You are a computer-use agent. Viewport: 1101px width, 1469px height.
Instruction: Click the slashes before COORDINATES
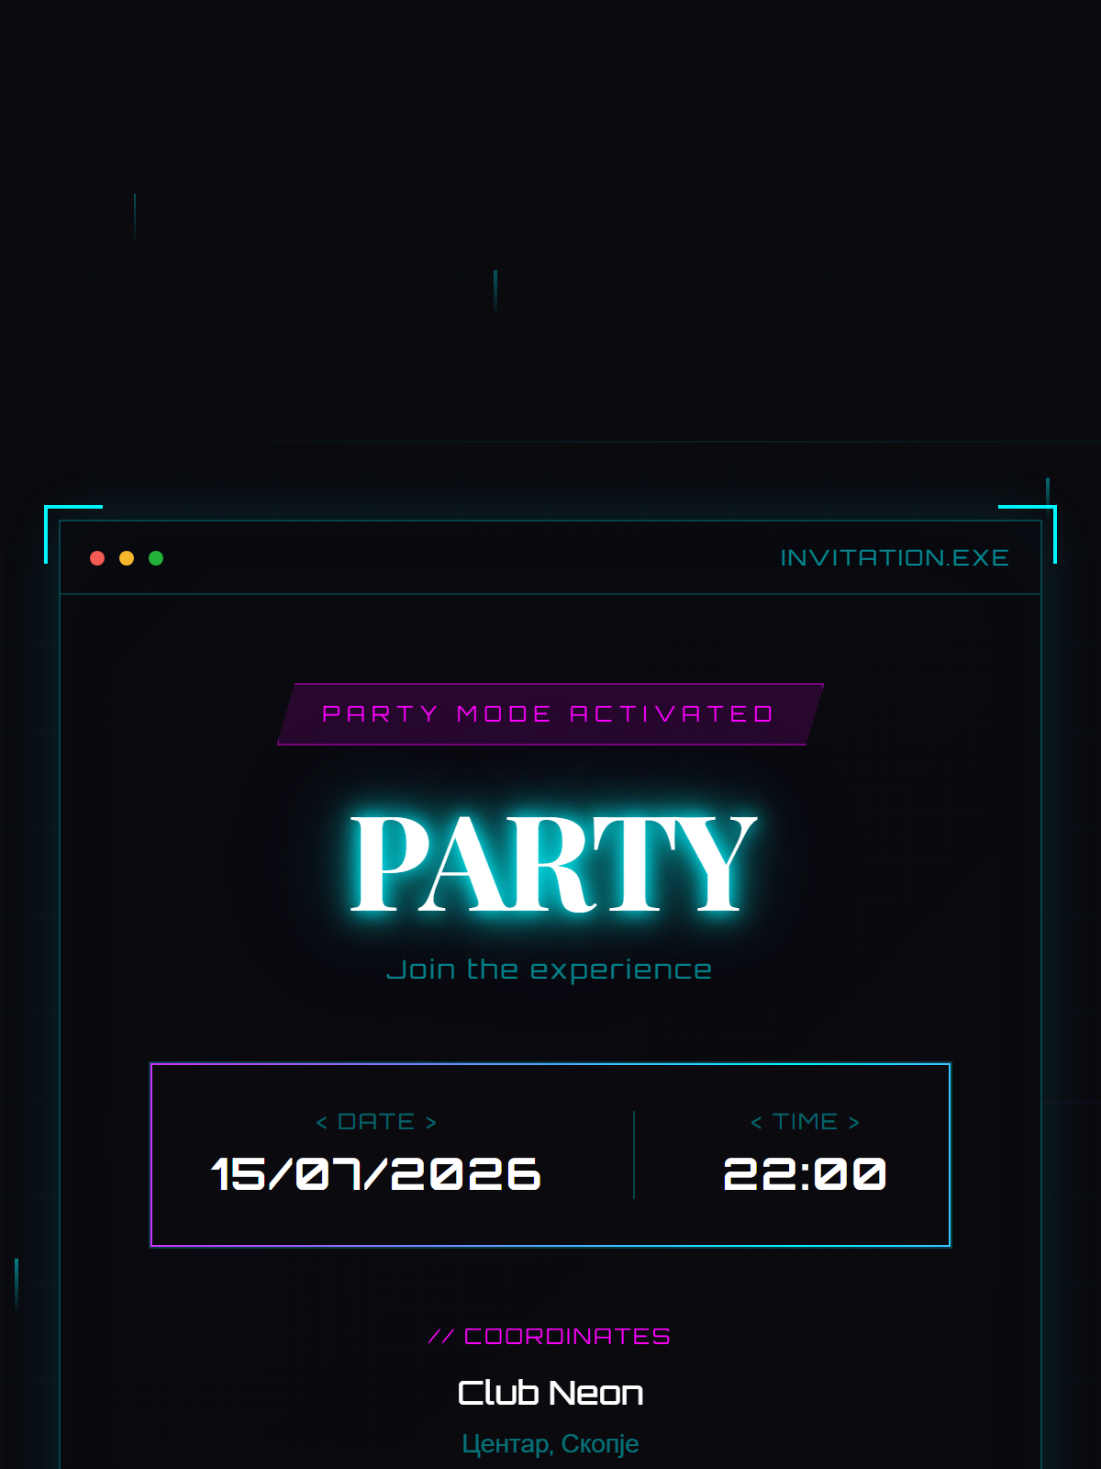click(x=440, y=1337)
